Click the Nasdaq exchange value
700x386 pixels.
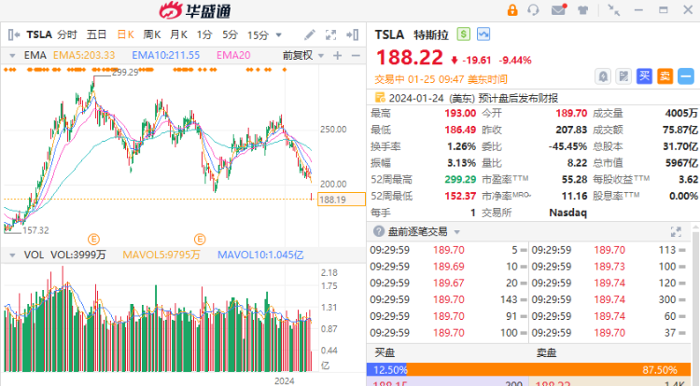coord(567,213)
